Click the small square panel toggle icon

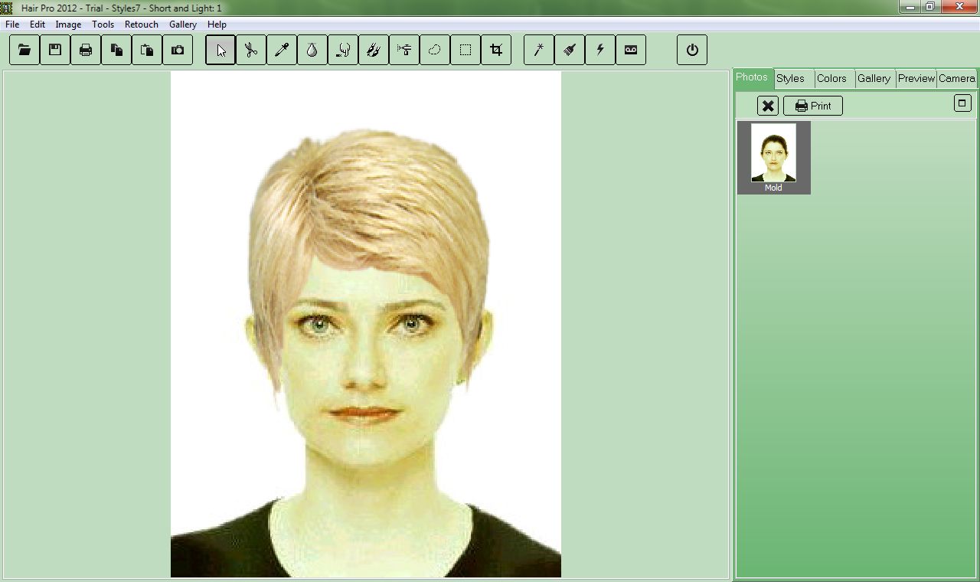click(x=962, y=103)
